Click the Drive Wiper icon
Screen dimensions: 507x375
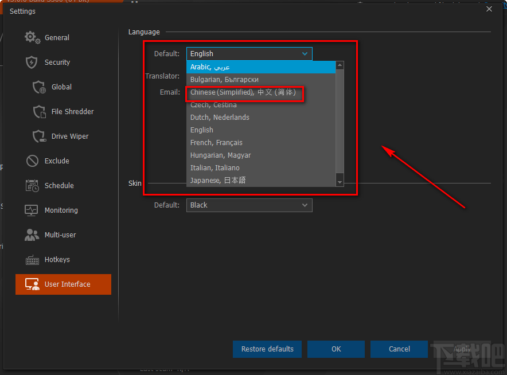pos(40,136)
